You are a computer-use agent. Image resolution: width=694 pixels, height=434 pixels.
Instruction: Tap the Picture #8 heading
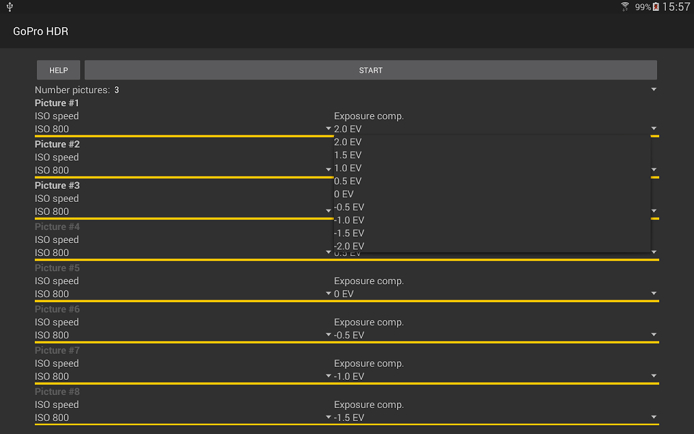click(57, 392)
